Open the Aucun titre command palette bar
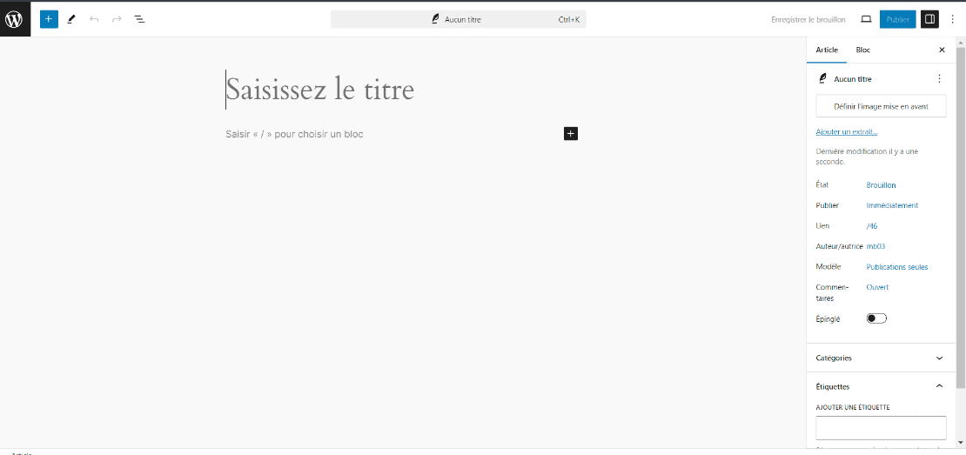This screenshot has width=966, height=455. 459,19
